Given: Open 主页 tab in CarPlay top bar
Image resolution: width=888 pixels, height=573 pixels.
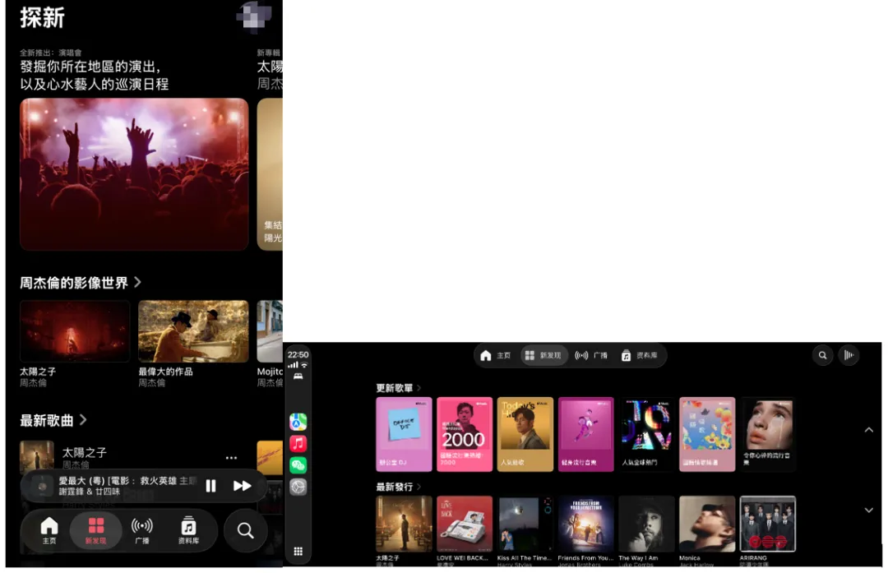Looking at the screenshot, I should [495, 356].
